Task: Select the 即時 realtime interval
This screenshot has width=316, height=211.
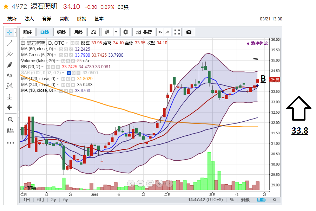Action: point(27,32)
